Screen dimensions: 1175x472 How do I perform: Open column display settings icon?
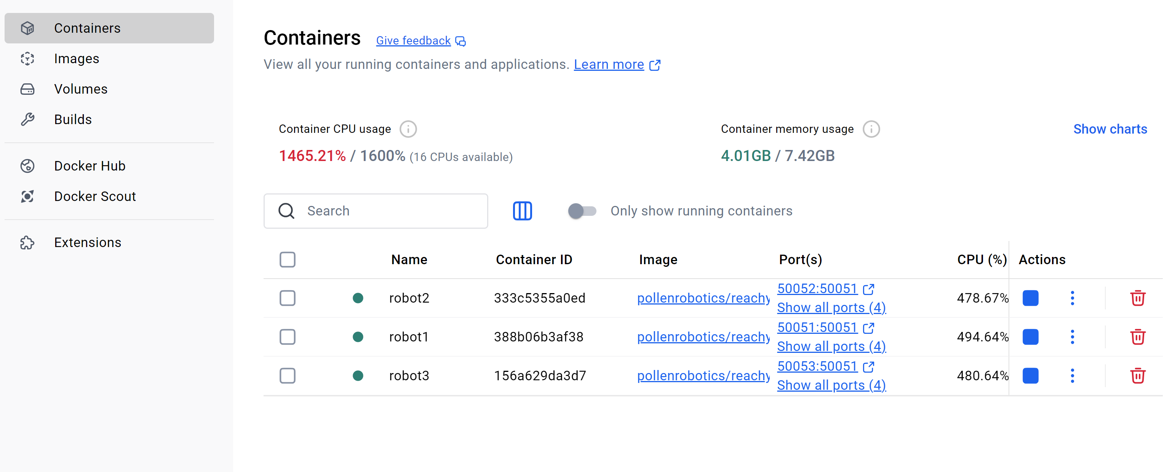point(522,211)
